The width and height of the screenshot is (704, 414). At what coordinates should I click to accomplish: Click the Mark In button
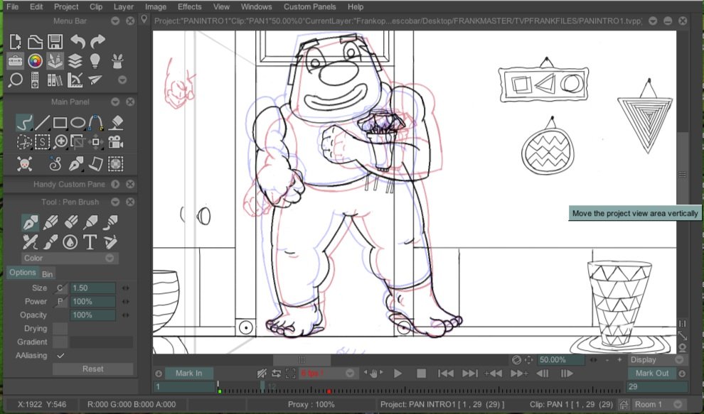coord(188,374)
